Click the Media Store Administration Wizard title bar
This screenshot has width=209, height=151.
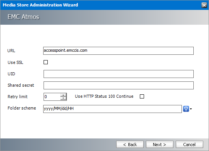[x=100, y=5]
